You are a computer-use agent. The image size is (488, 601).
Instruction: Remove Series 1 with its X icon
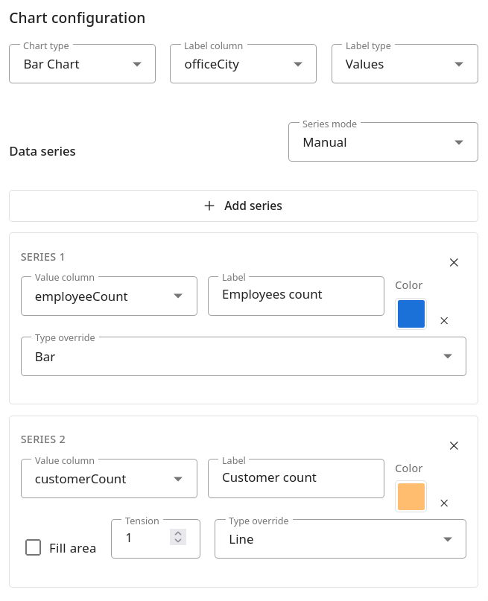click(454, 262)
